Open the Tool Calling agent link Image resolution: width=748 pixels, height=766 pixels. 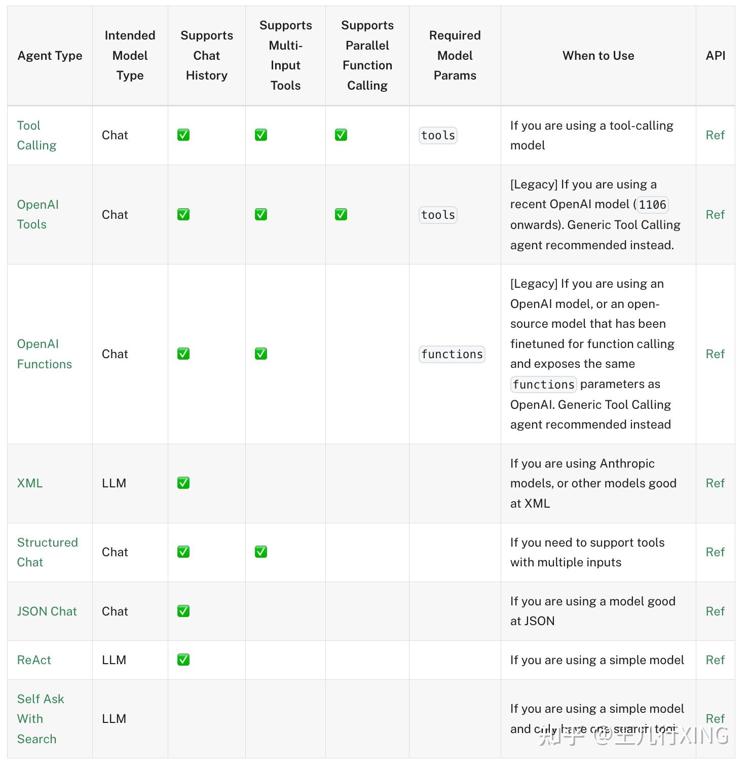[36, 135]
